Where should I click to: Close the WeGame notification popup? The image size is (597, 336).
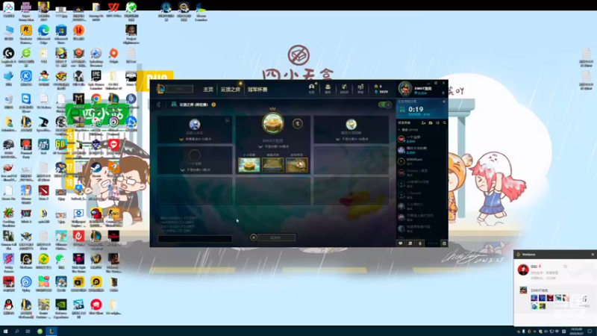592,254
